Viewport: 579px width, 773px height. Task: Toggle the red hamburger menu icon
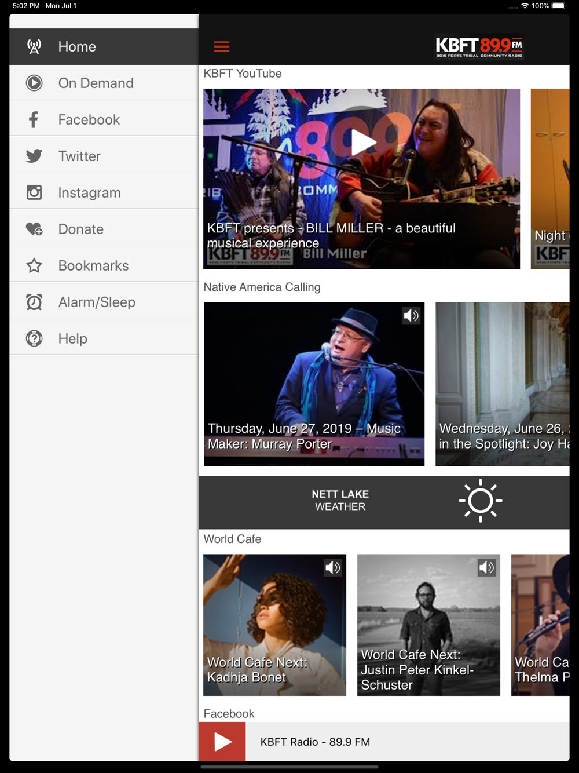[x=222, y=46]
